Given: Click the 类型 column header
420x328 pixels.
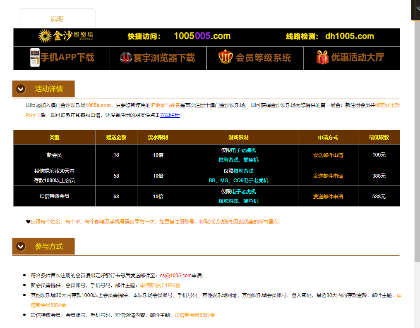Looking at the screenshot, I should 54,138.
